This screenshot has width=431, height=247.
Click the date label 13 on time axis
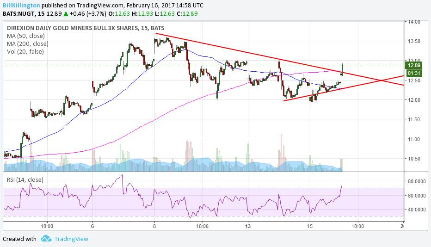(x=248, y=226)
